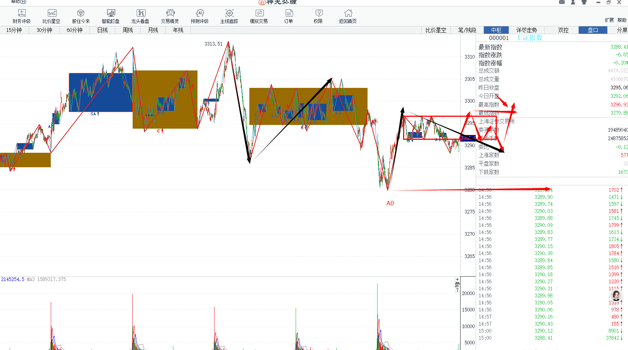The width and height of the screenshot is (628, 350).
Task: Select the 15:00 tick row with price 3290.12
Action: point(551,331)
